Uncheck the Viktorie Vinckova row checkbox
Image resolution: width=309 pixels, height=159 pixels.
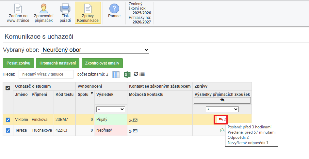8,120
